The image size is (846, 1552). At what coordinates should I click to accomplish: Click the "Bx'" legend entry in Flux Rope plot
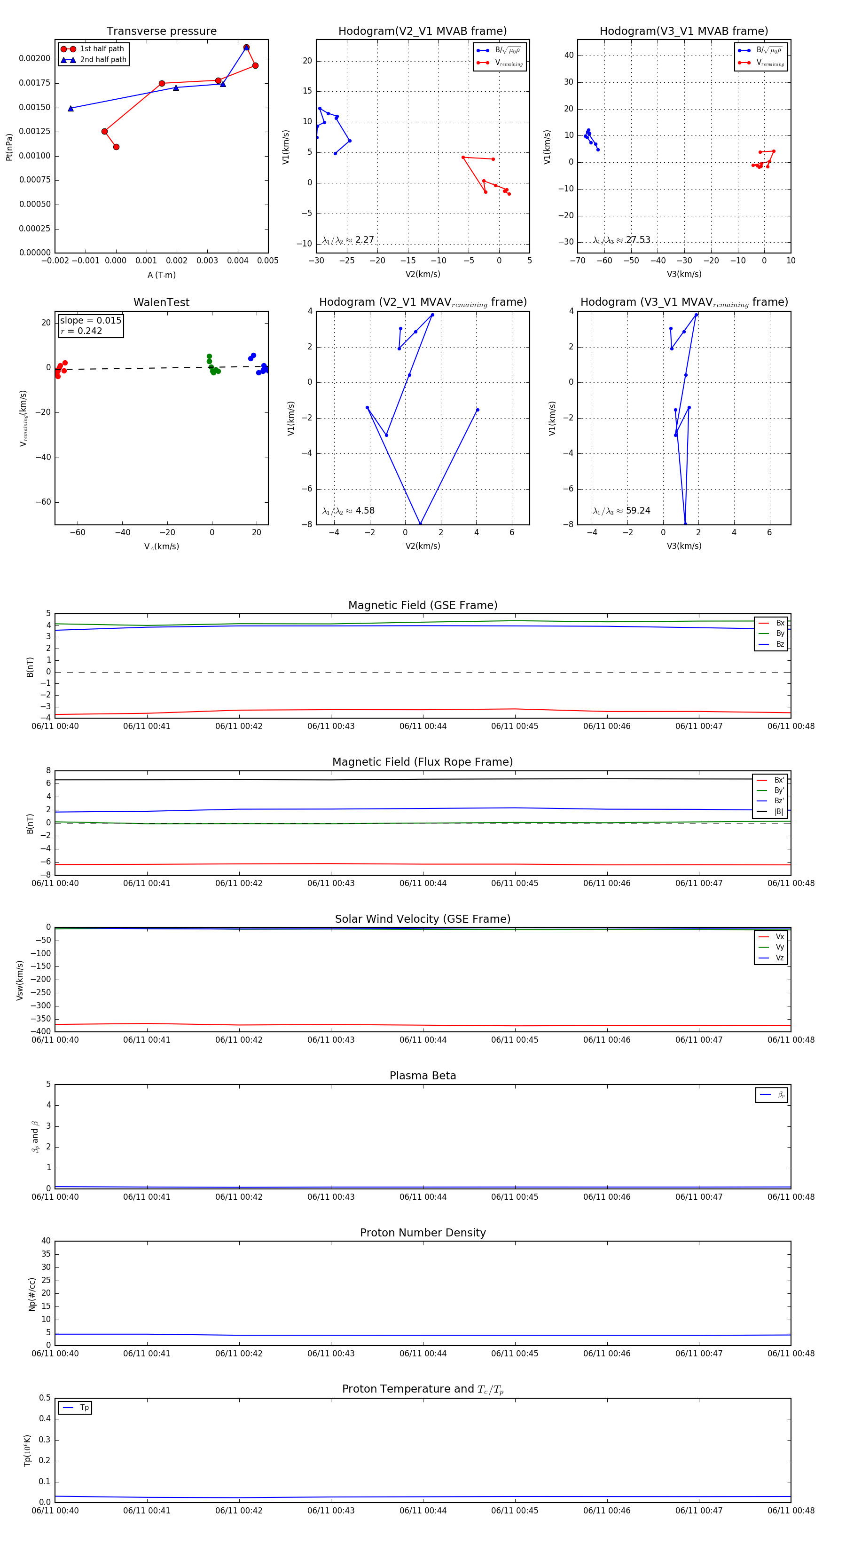[x=771, y=780]
